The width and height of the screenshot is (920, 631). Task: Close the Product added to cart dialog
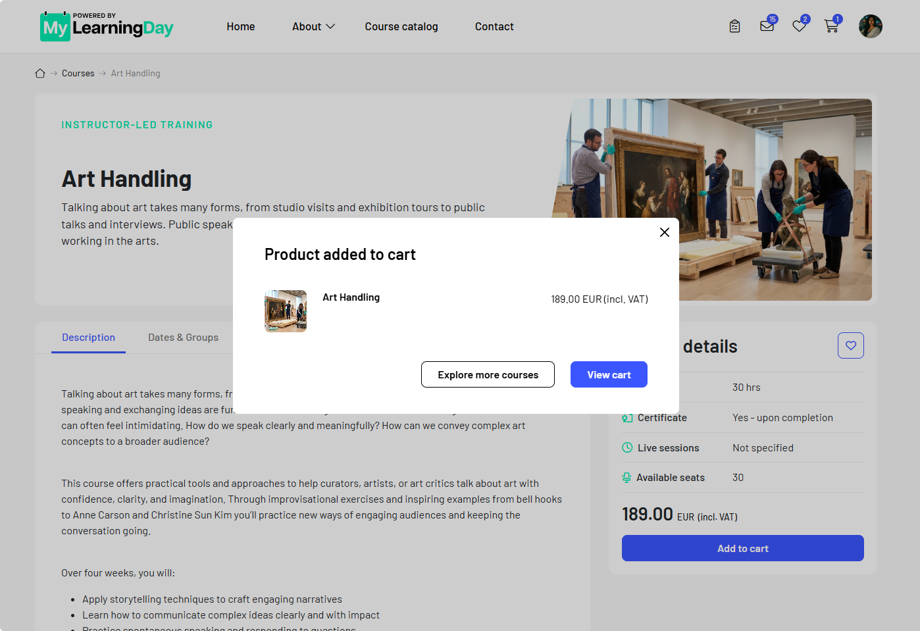coord(665,232)
